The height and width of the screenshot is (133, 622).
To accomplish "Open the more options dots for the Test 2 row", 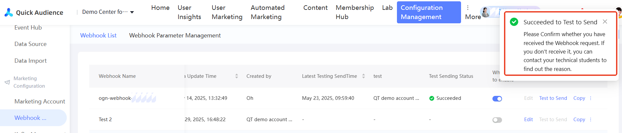I will pyautogui.click(x=591, y=120).
